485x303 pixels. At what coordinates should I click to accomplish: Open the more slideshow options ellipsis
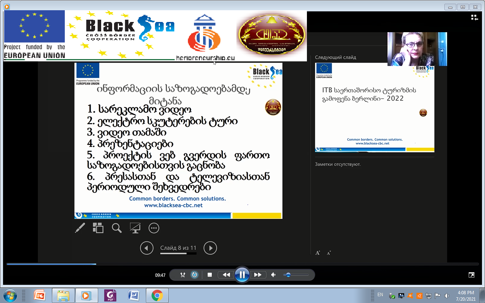pos(153,228)
